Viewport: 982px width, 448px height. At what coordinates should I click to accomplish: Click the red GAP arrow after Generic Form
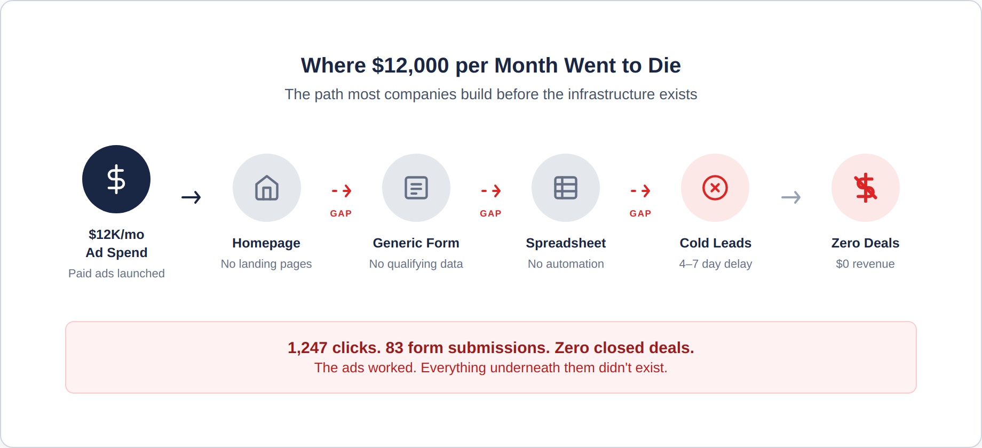(491, 191)
